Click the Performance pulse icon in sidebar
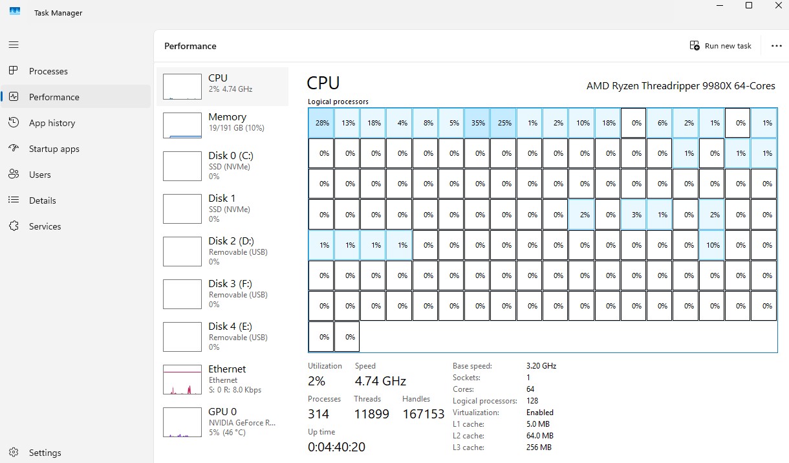The width and height of the screenshot is (789, 463). tap(14, 97)
